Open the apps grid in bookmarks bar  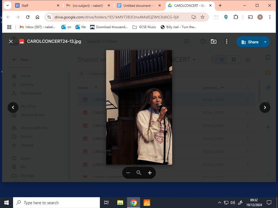9,27
